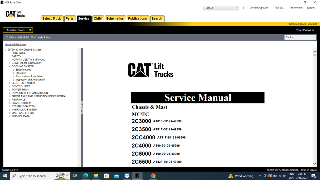The width and height of the screenshot is (320, 180).
Task: Open Microsoft Store from the taskbar
Action: pyautogui.click(x=106, y=176)
